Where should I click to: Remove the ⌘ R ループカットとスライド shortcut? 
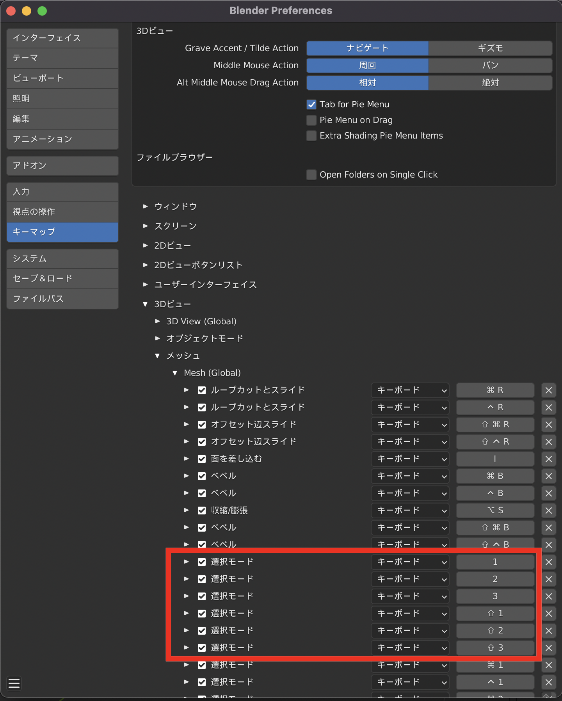click(x=548, y=390)
